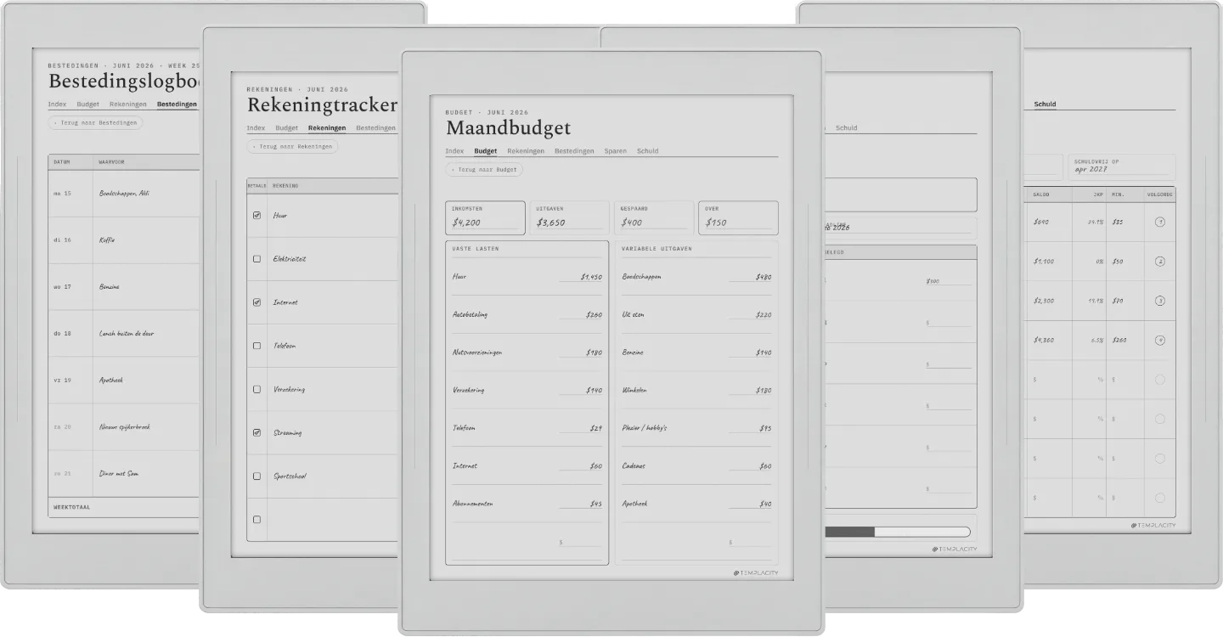Viewport: 1223px width, 637px height.
Task: Select the Bestedingen tab on the Bestedingslogboek page
Action: [x=177, y=104]
